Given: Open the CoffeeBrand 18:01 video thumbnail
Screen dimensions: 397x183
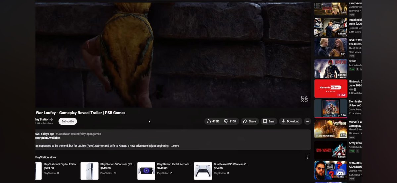Looking at the screenshot, I should (x=331, y=170).
